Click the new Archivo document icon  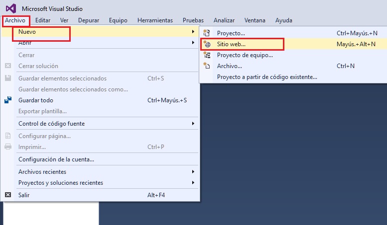[207, 66]
